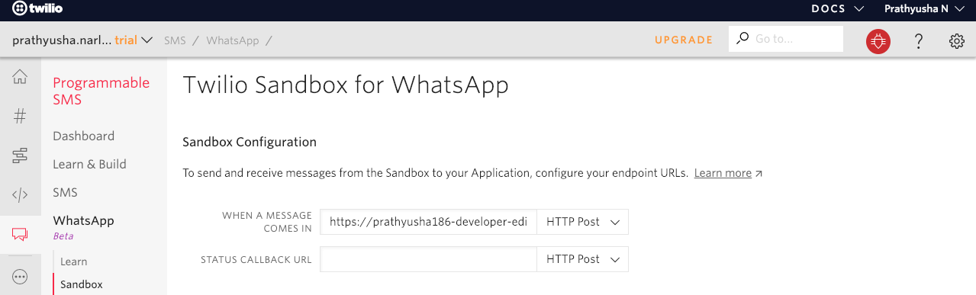Click the UPGRADE link
The height and width of the screenshot is (295, 976).
pyautogui.click(x=684, y=40)
